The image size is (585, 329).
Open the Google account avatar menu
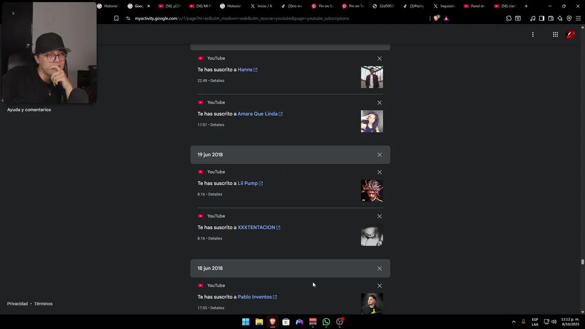coord(570,35)
